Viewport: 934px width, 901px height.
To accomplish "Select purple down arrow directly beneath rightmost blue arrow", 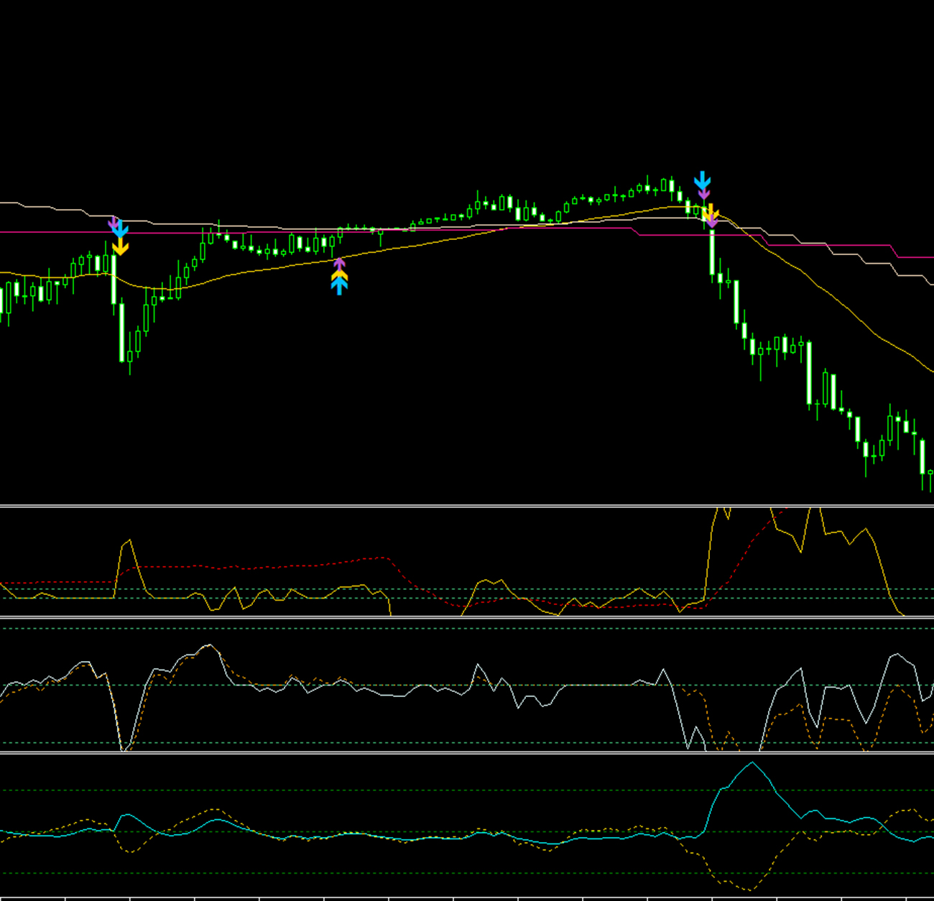I will pyautogui.click(x=704, y=193).
